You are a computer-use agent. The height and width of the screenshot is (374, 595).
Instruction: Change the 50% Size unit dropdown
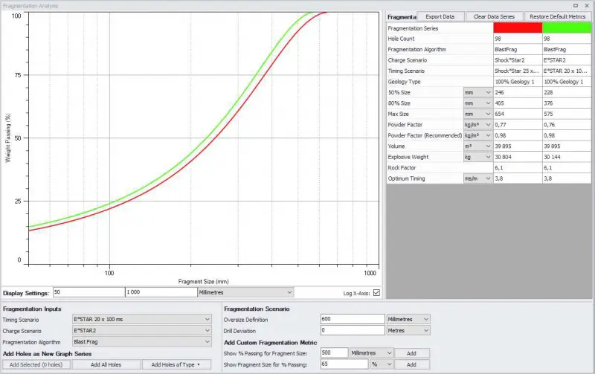click(477, 92)
